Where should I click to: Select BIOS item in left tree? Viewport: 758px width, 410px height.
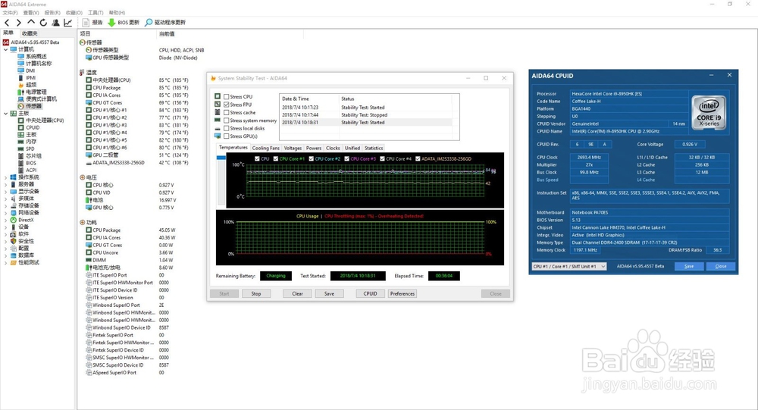point(31,163)
